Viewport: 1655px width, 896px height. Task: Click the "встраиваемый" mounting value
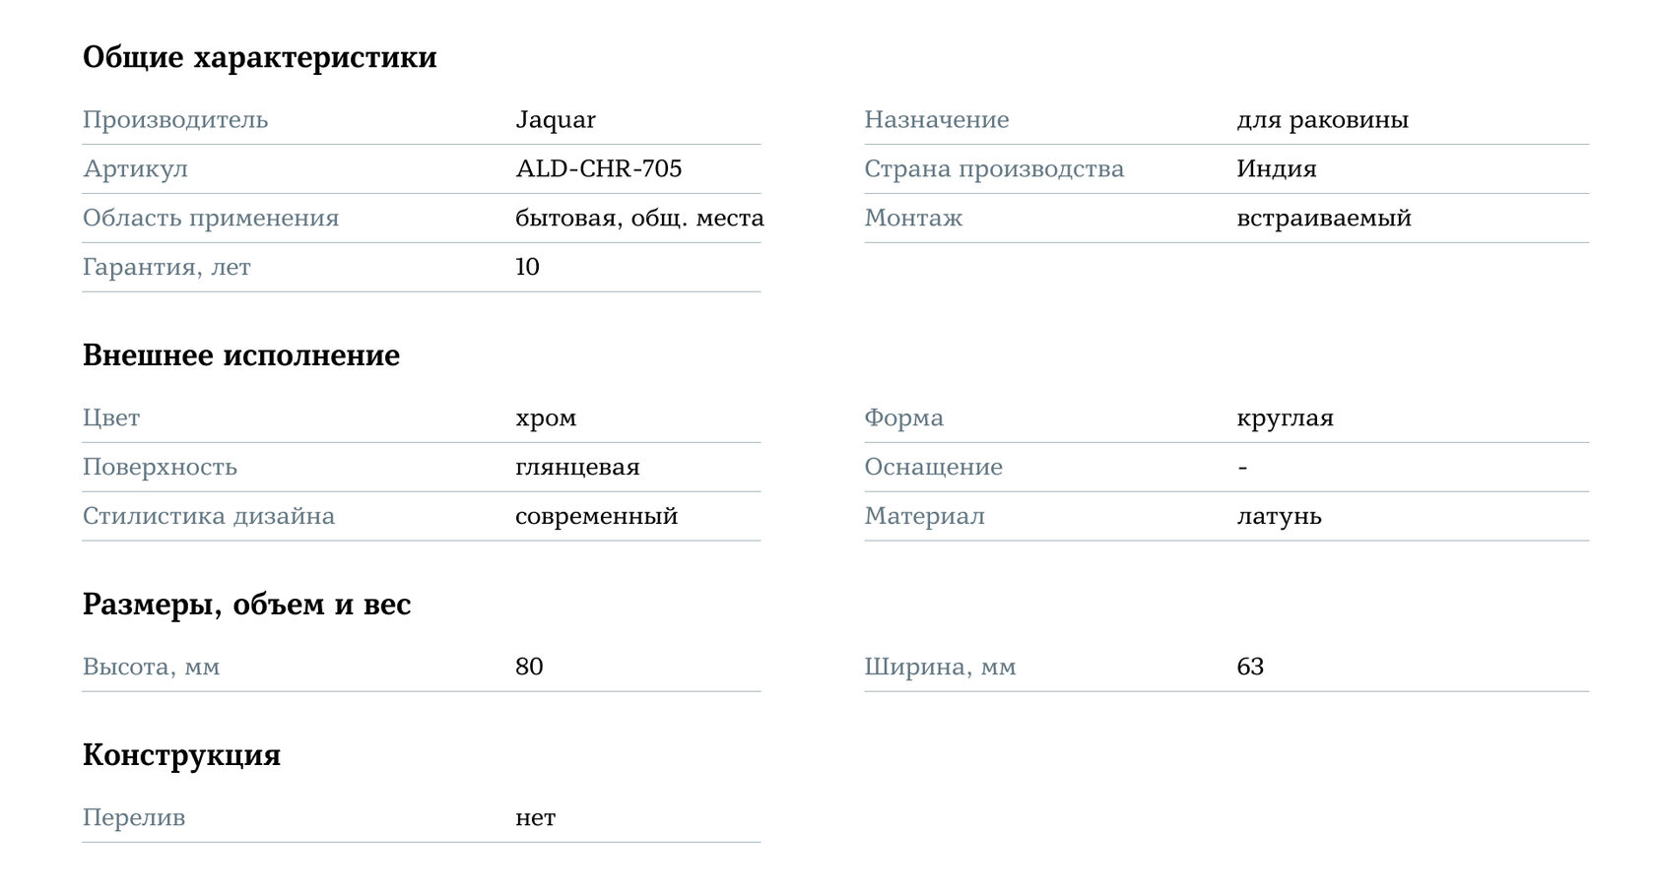tap(1323, 219)
